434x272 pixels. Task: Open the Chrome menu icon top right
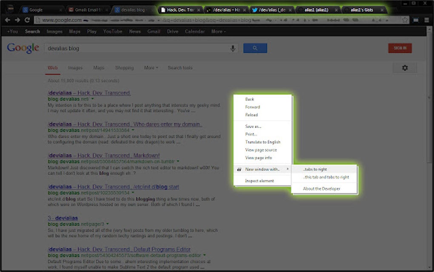click(426, 20)
